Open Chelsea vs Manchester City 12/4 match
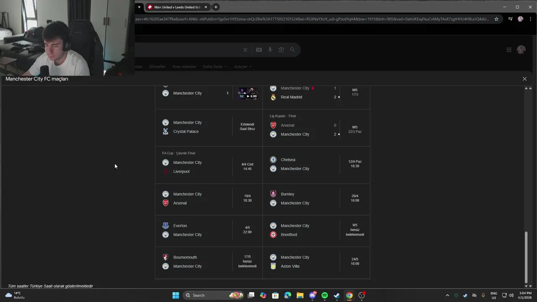 pyautogui.click(x=316, y=165)
